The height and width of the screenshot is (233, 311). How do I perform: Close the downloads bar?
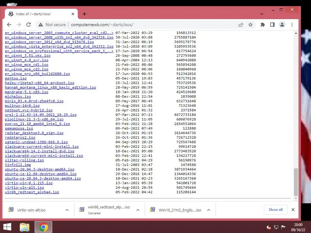[293, 210]
